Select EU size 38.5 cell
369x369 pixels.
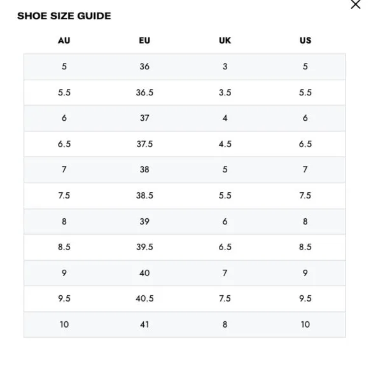click(x=144, y=195)
